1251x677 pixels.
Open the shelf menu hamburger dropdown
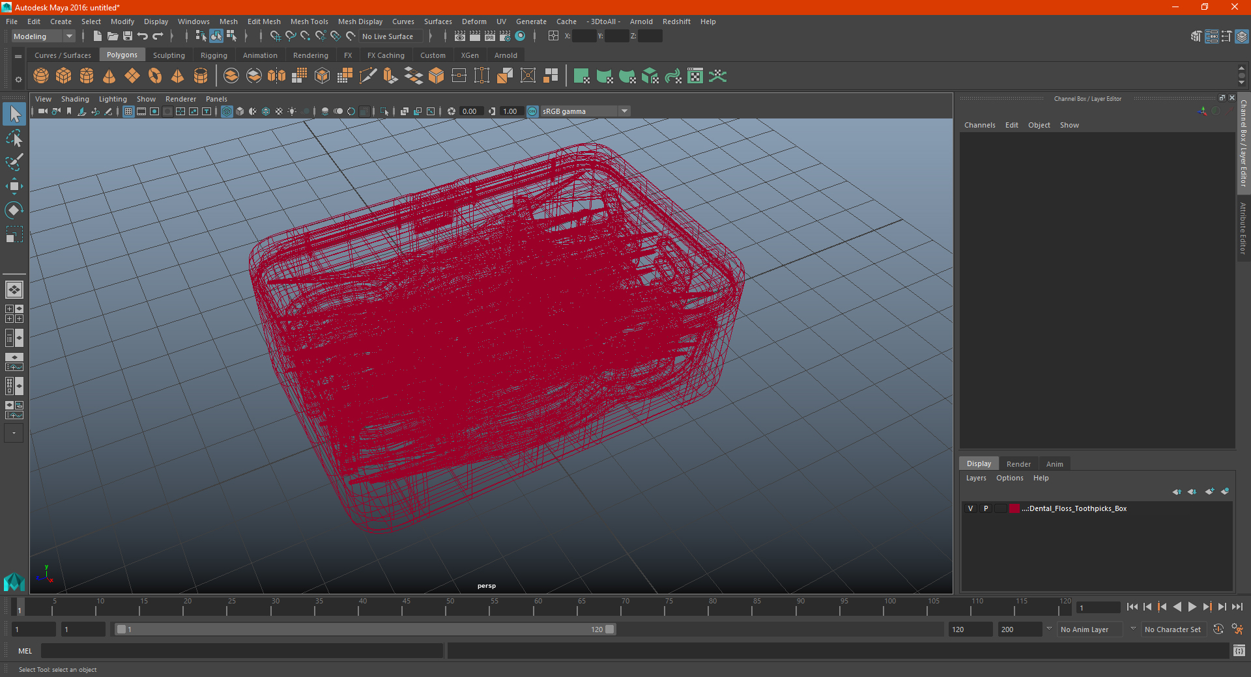pos(18,57)
